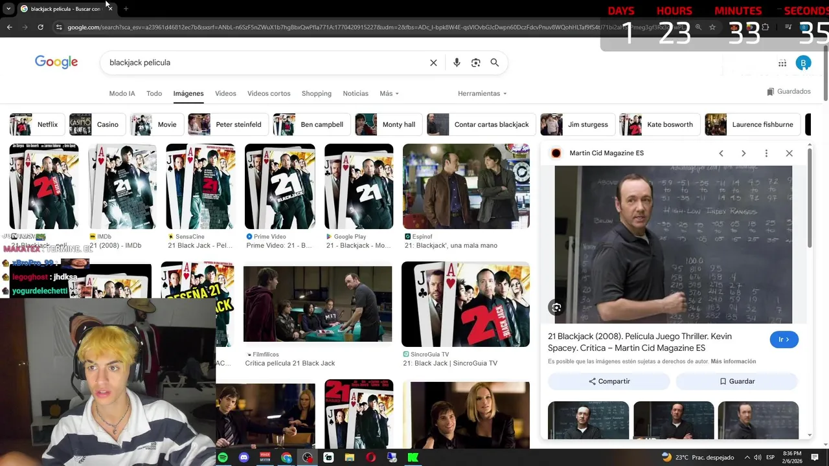Filter images by the Casino chip
This screenshot has width=829, height=466.
pos(97,124)
